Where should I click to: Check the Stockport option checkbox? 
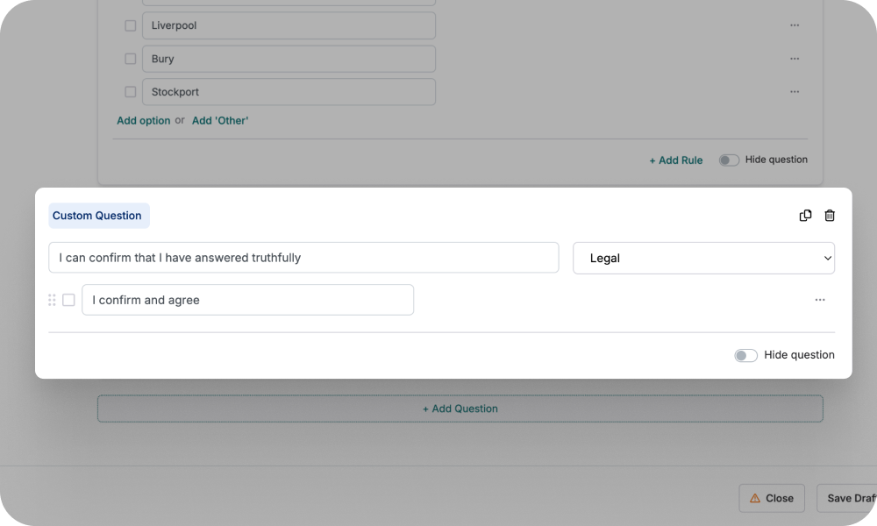[130, 91]
